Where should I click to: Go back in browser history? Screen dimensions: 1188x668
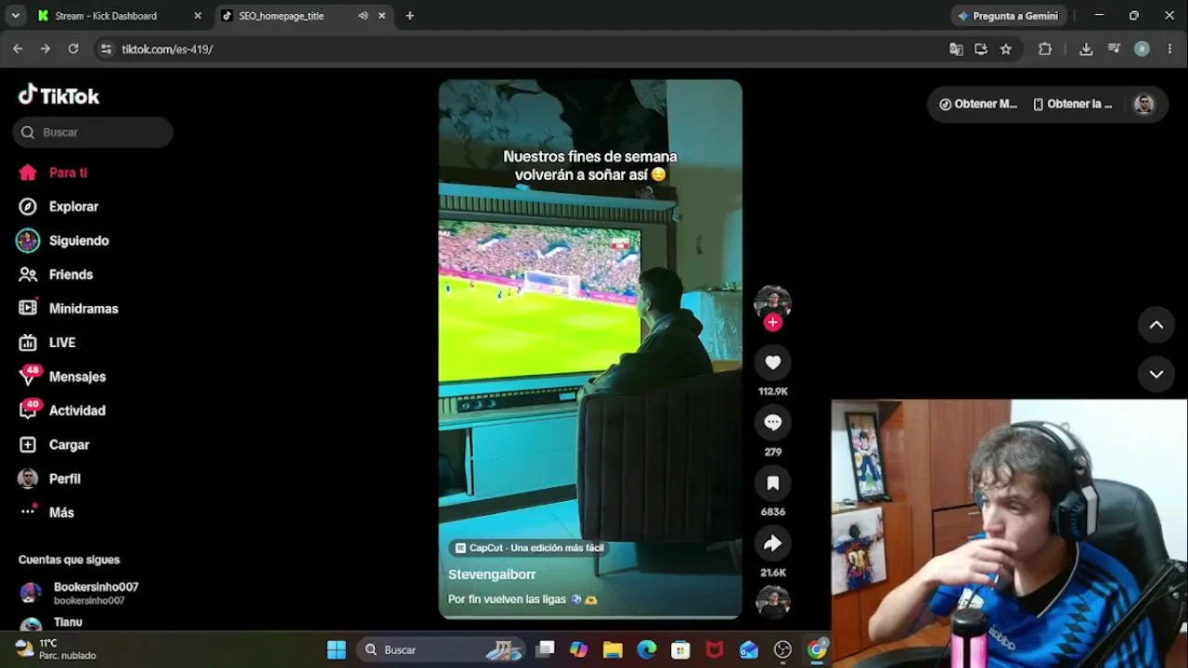point(18,49)
